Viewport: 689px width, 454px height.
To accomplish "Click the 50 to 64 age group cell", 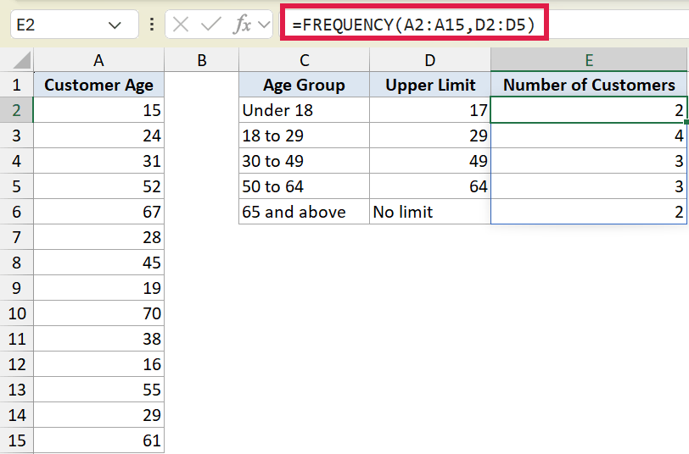I will [x=304, y=186].
